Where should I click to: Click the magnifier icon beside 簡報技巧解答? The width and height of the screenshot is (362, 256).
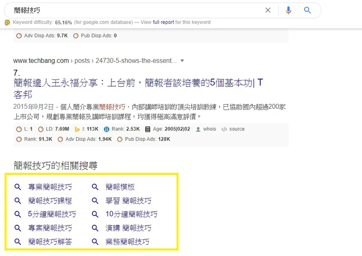coord(18,242)
